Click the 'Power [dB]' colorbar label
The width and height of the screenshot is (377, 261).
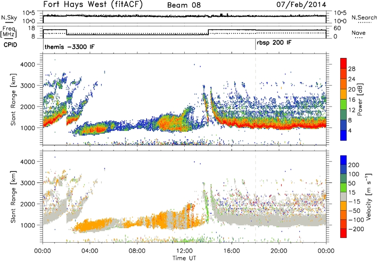pyautogui.click(x=360, y=99)
